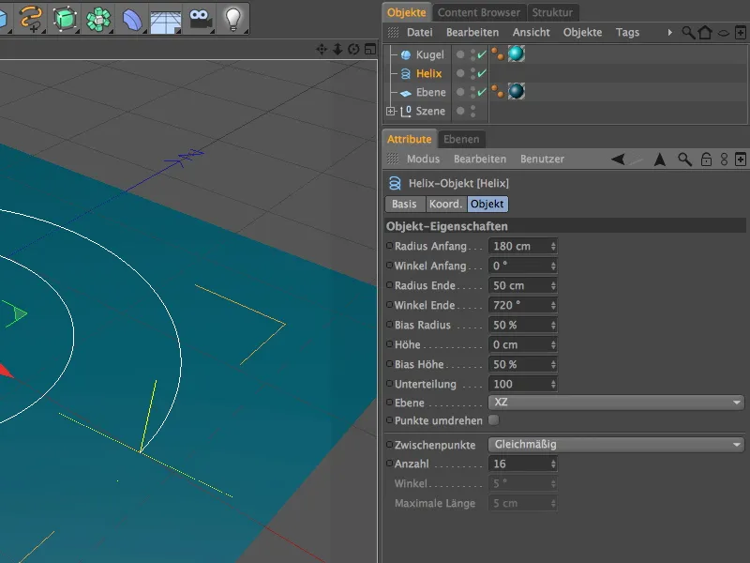Expand the hidden Objekte menu items arrow
This screenshot has height=563, width=750.
pyautogui.click(x=669, y=33)
